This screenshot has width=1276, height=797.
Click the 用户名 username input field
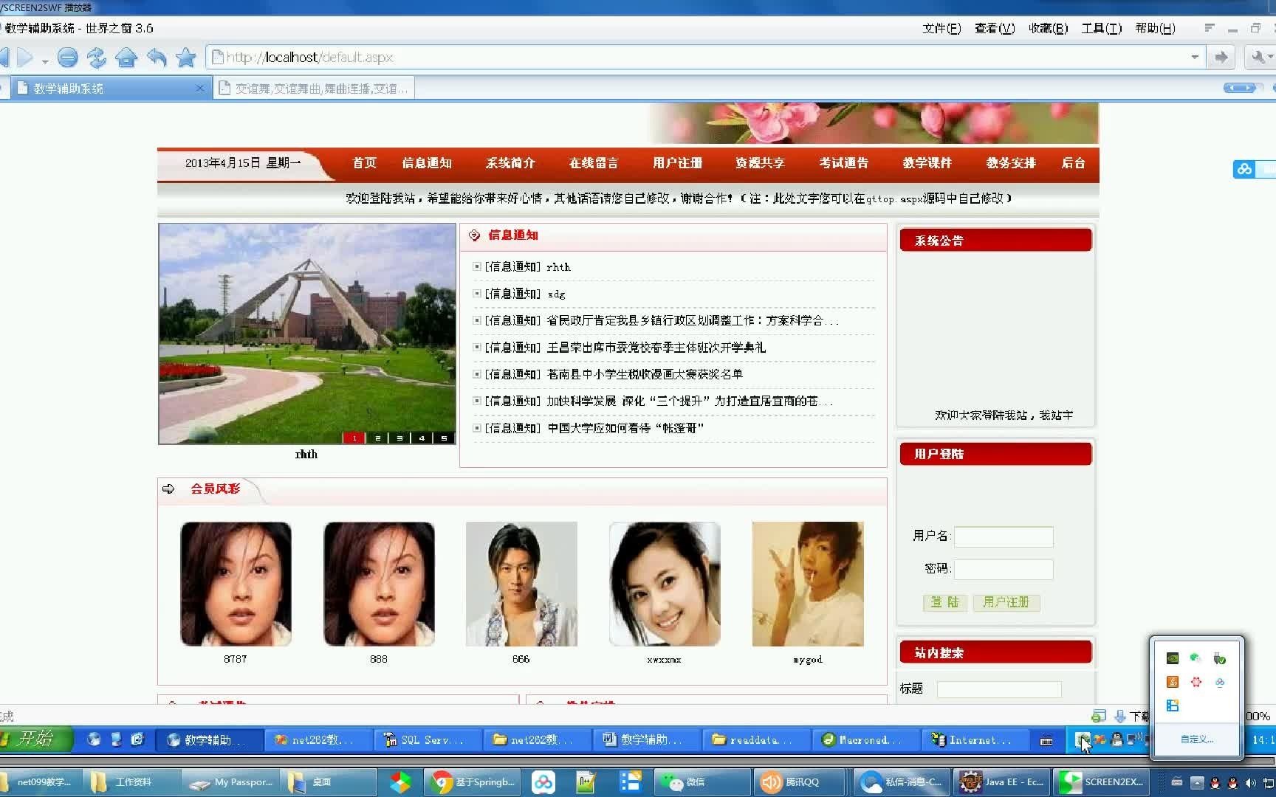(1003, 536)
